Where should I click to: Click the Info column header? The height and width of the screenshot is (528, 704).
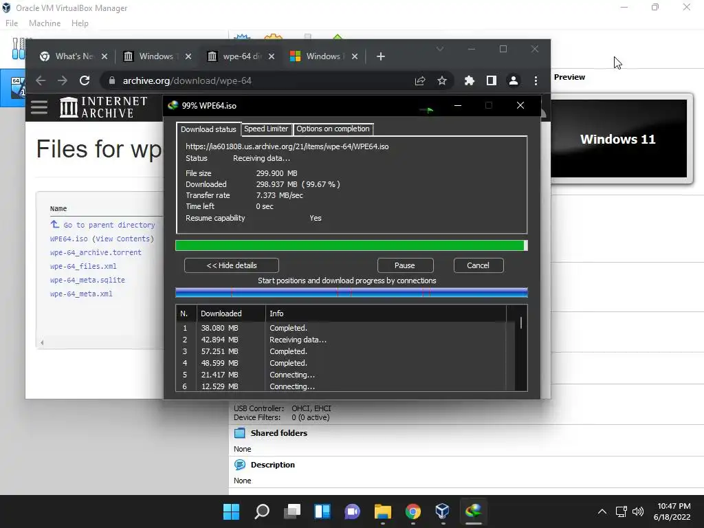(x=386, y=313)
